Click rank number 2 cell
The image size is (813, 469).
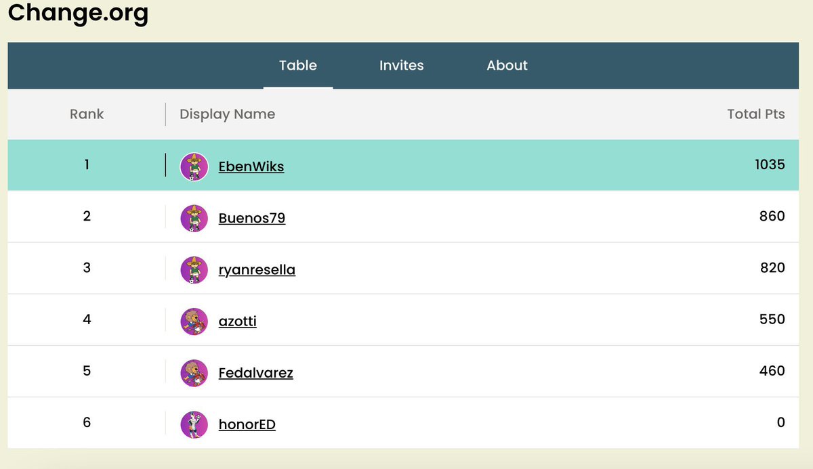87,216
